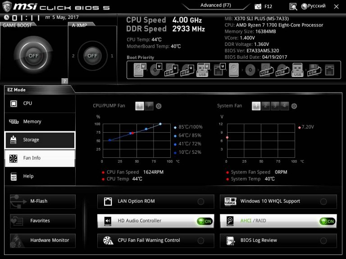This screenshot has width=346, height=259.
Task: Select A-XMP profile 2
Action: (73, 56)
